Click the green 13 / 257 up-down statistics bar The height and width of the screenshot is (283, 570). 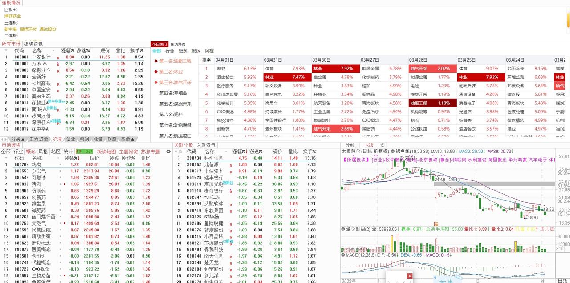(84, 152)
